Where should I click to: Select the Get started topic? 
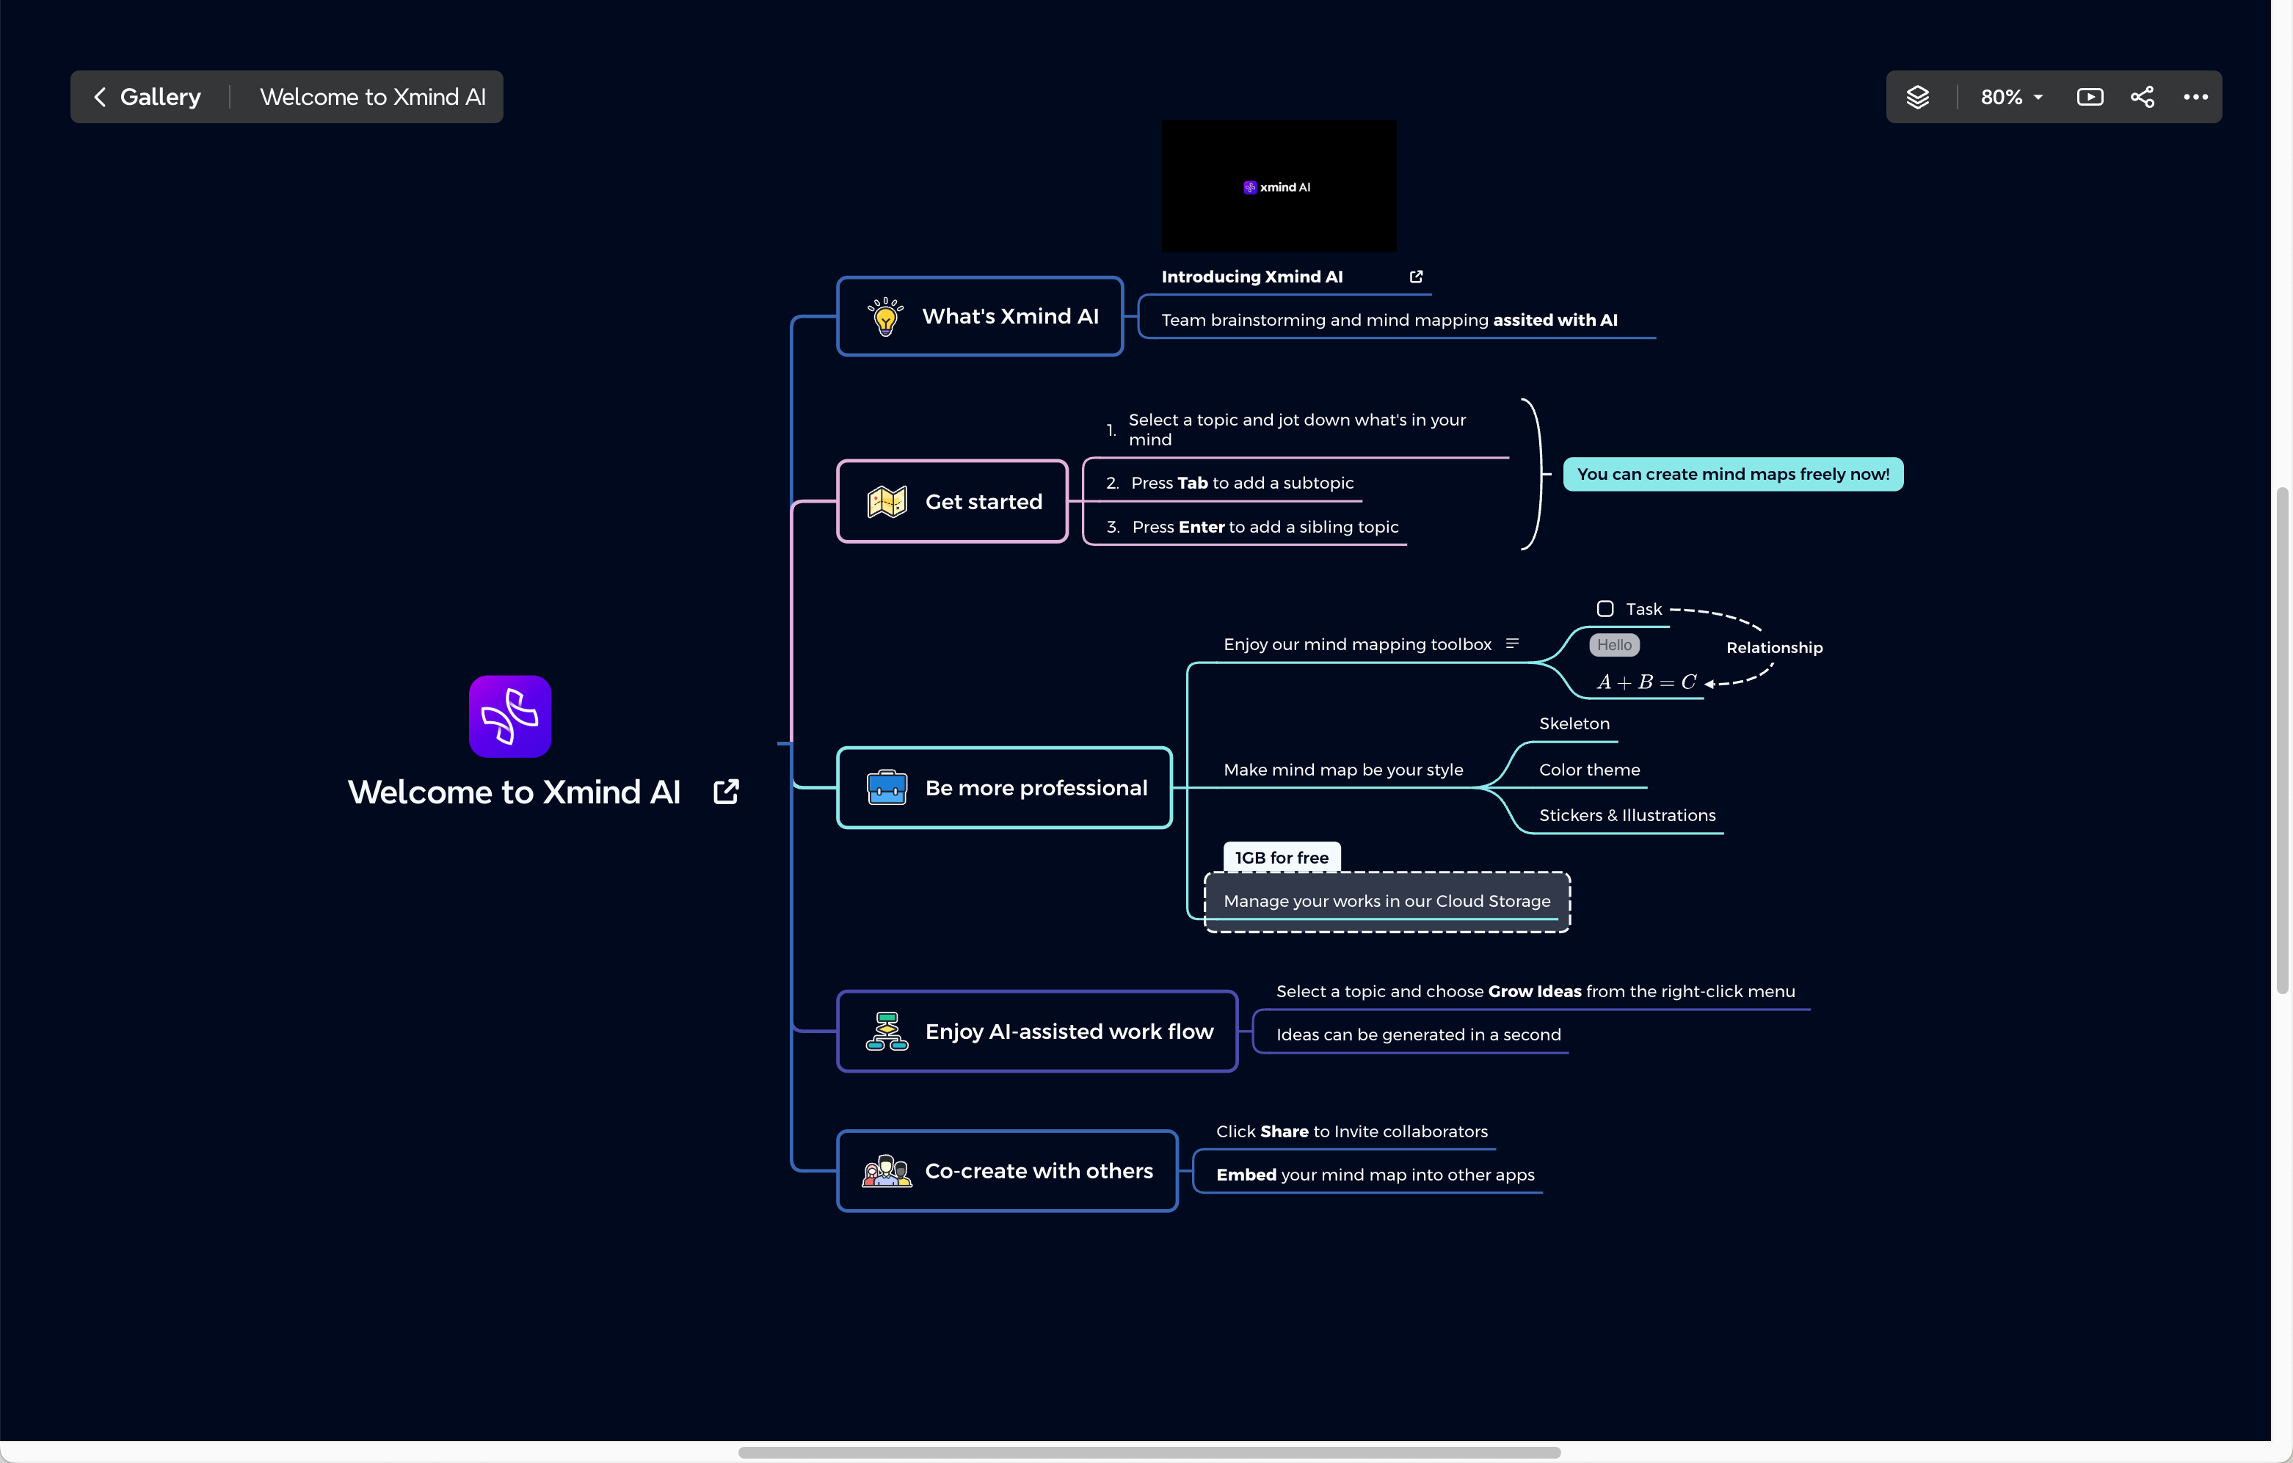coord(952,502)
